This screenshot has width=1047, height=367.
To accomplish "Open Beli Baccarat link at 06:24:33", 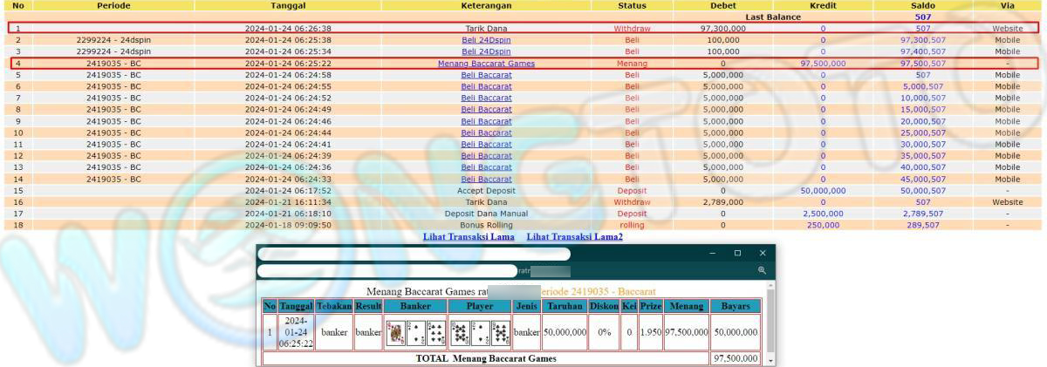I will tap(486, 179).
